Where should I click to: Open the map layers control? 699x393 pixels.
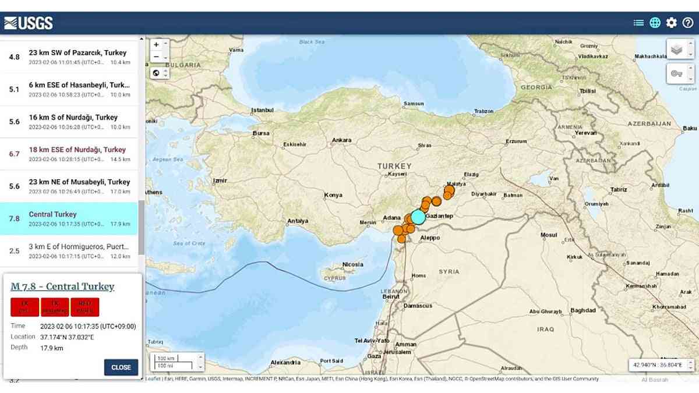click(x=676, y=49)
